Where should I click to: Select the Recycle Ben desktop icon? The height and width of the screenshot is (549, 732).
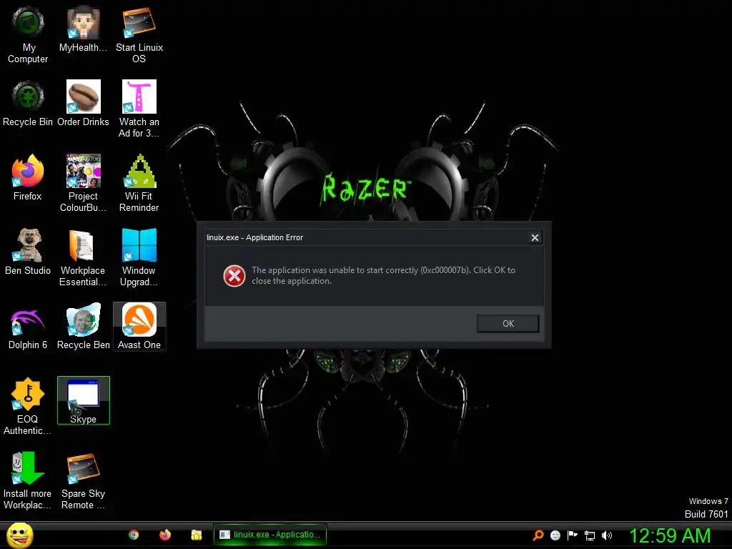click(x=83, y=327)
